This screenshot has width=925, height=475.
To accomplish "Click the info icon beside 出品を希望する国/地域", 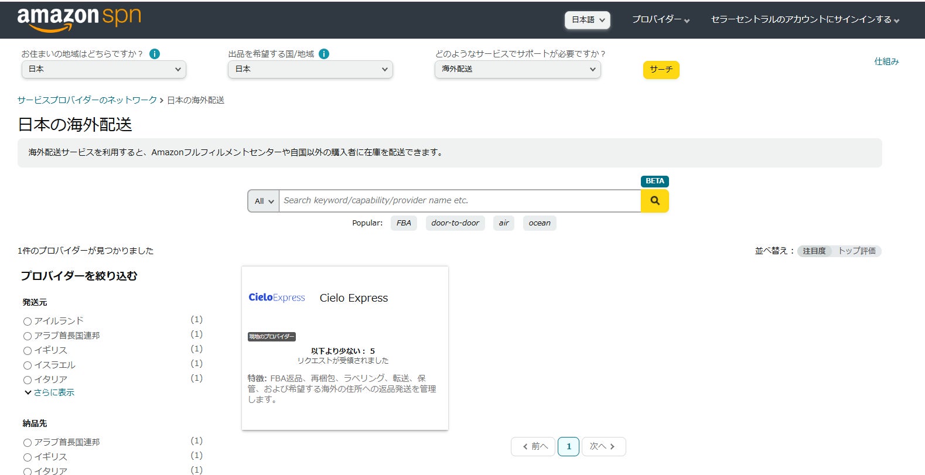I will click(324, 54).
